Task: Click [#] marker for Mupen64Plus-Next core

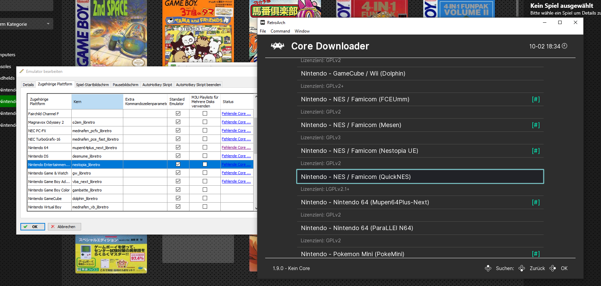Action: (536, 202)
